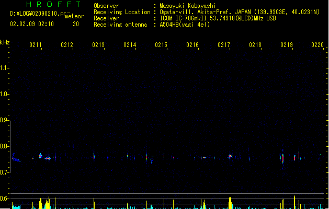
Task: Click the 'Receiver' field label
Action: click(106, 18)
